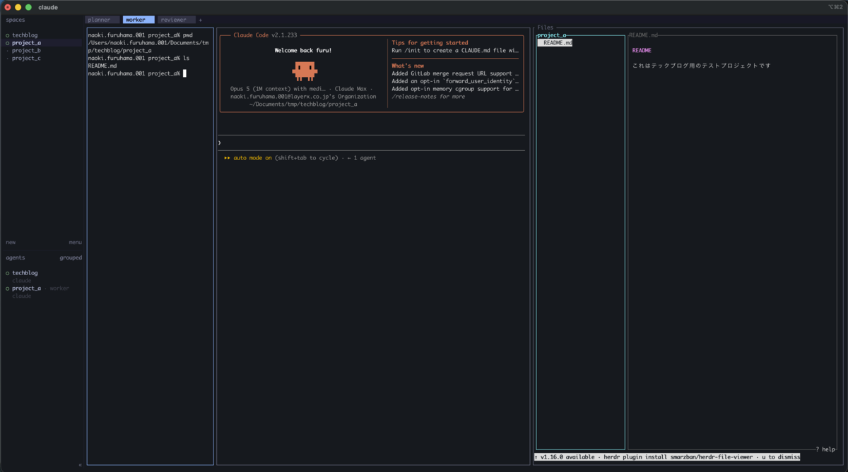
Task: Click 'Added GitLab merge request URL support' line
Action: pos(455,73)
